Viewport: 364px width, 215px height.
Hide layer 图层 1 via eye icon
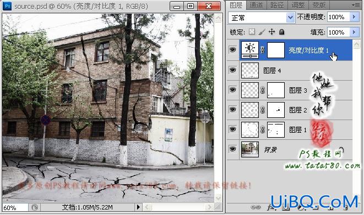[233, 129]
